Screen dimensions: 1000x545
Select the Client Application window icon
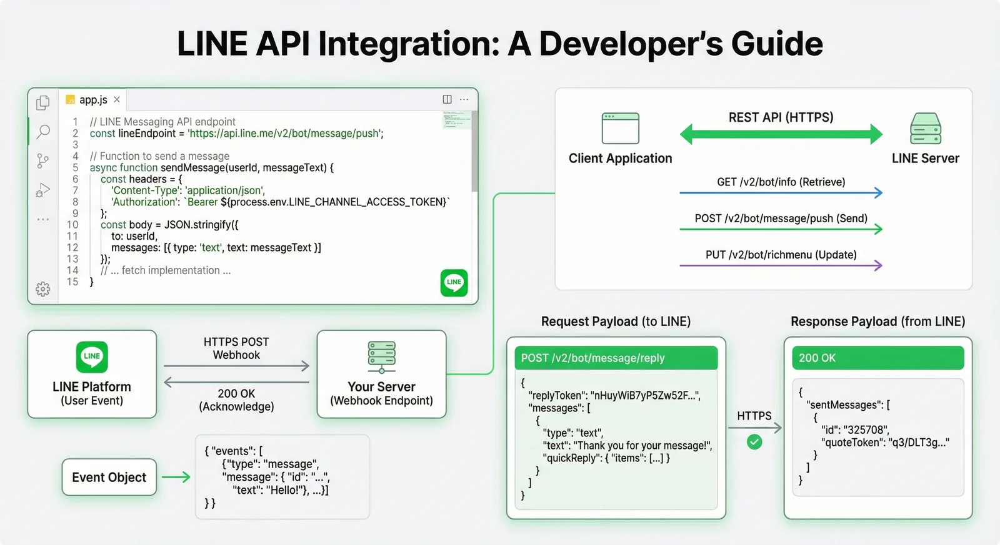click(x=620, y=128)
